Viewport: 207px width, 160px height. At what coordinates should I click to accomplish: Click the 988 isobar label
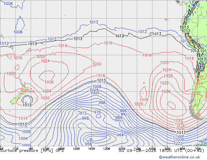pos(102,103)
